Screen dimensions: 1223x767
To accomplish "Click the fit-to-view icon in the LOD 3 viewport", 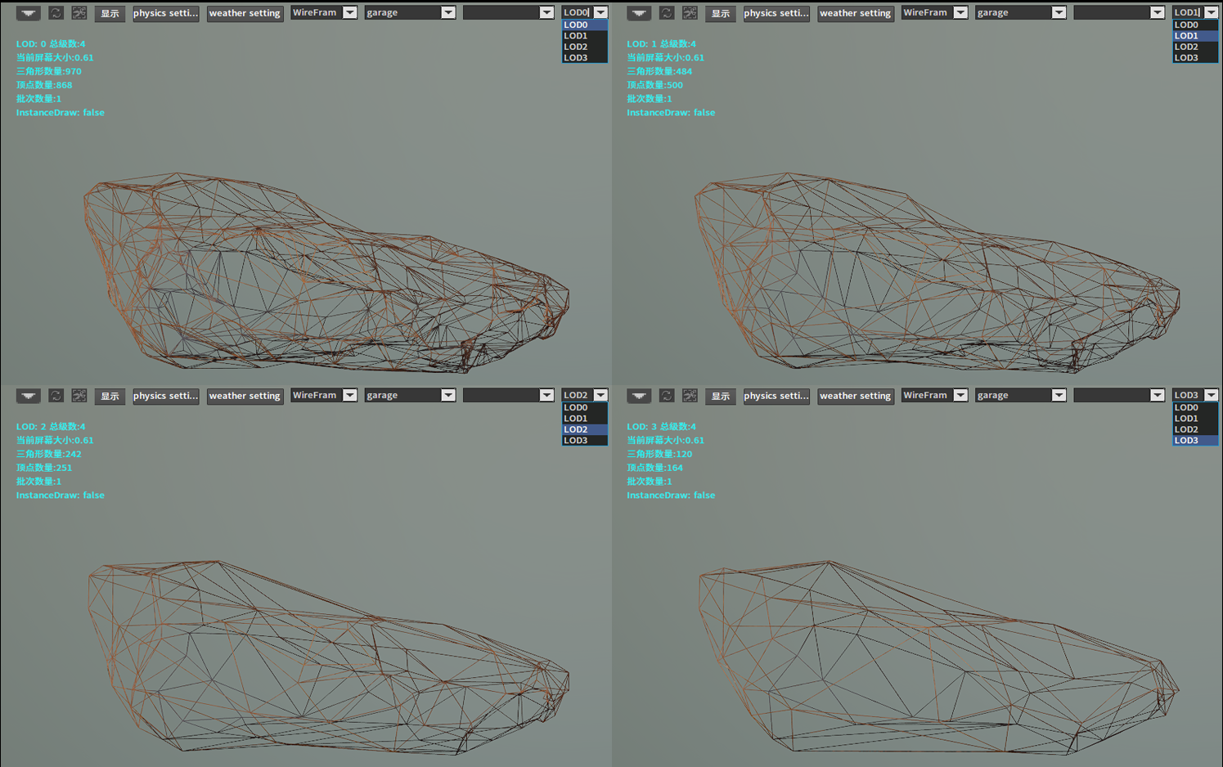I will [x=690, y=396].
